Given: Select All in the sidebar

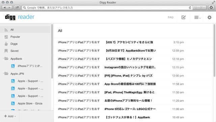Looking at the screenshot, I should coord(25,30).
